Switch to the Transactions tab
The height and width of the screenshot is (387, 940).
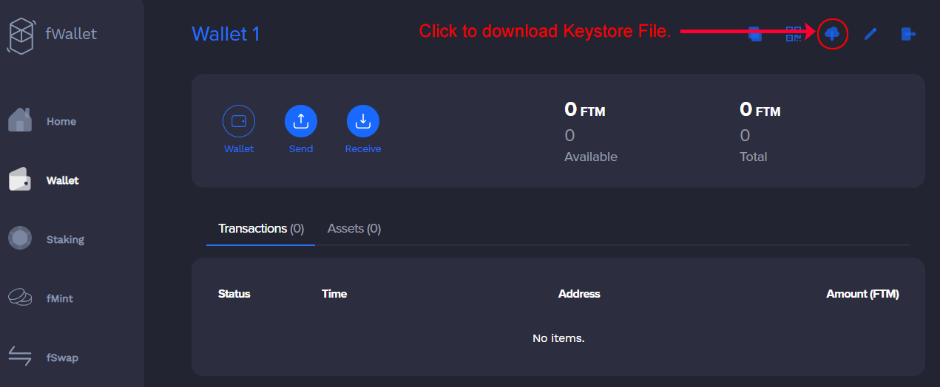(261, 229)
